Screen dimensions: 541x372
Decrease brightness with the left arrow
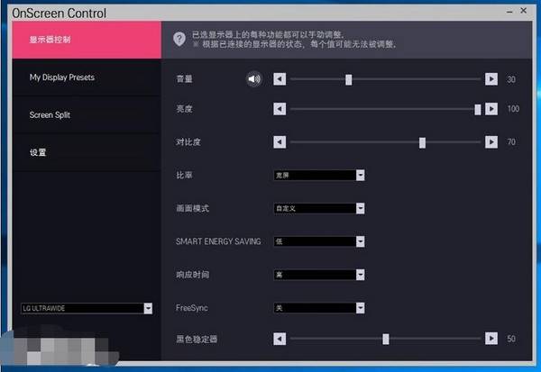pos(280,109)
